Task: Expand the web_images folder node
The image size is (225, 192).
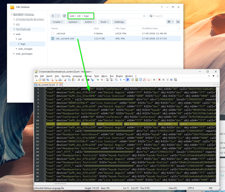Action: [16, 49]
